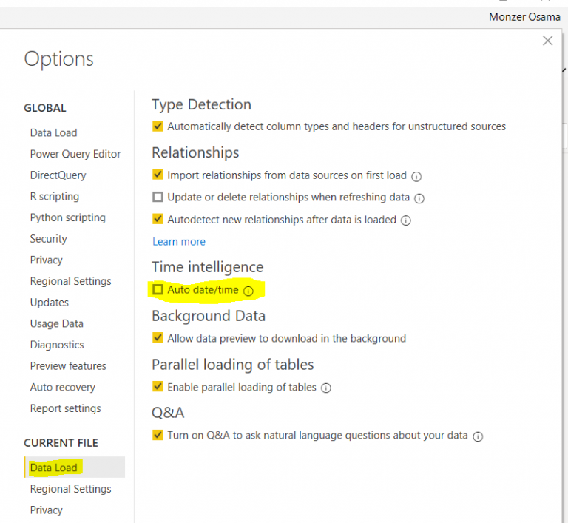Check Update or delete relationships when refreshing
568x523 pixels.
[x=158, y=198]
